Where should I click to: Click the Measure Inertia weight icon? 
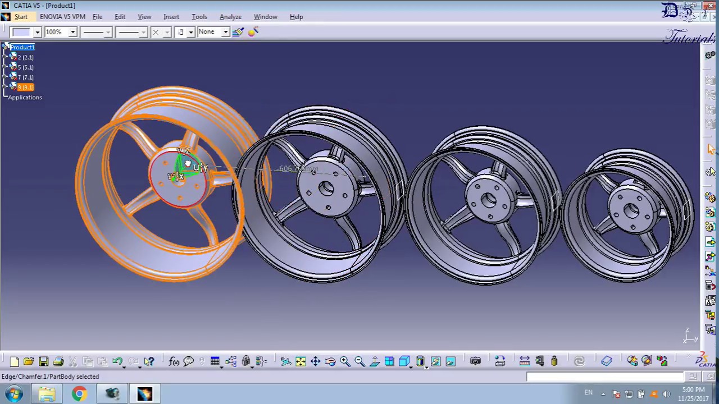[554, 361]
